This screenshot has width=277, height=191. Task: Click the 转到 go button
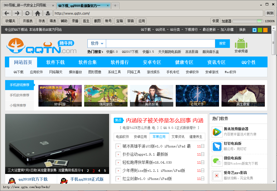point(270,13)
